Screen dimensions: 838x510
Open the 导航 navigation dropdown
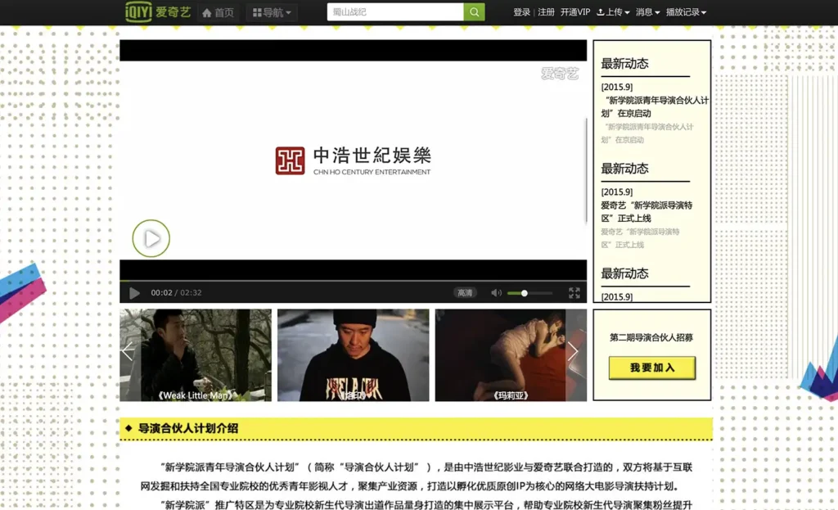pyautogui.click(x=273, y=12)
